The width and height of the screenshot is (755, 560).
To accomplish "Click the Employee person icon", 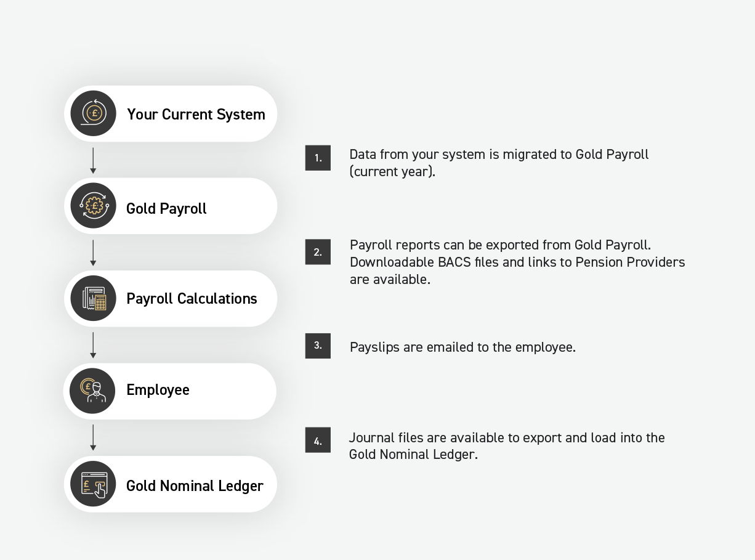I will 94,391.
